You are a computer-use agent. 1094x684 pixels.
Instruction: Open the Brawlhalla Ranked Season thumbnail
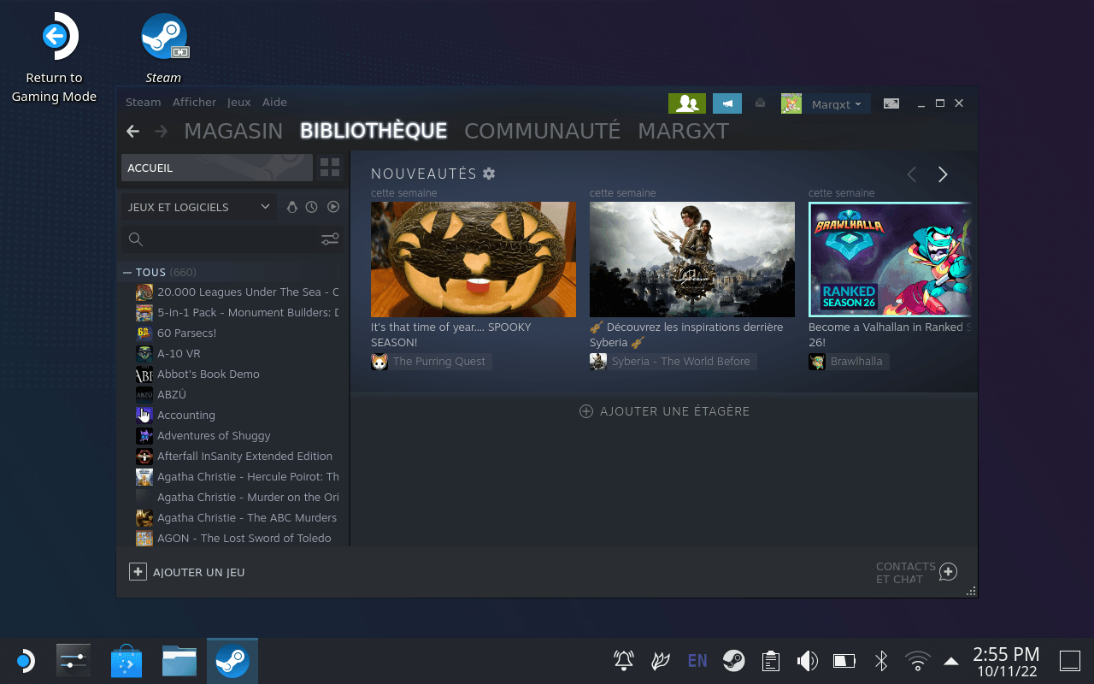click(x=890, y=259)
